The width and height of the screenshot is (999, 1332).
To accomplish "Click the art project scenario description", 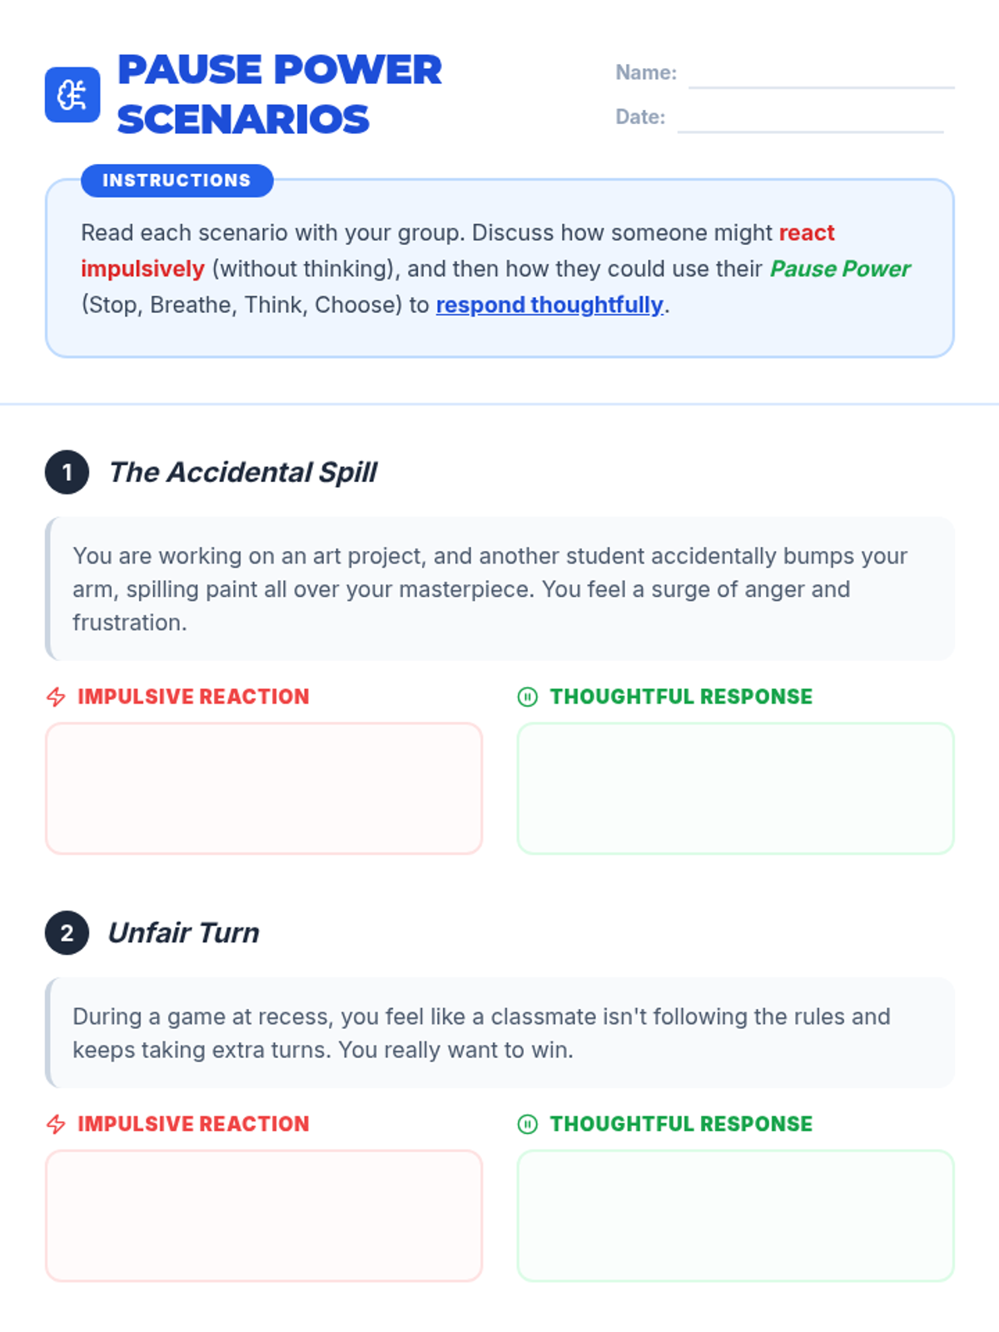I will coord(499,589).
